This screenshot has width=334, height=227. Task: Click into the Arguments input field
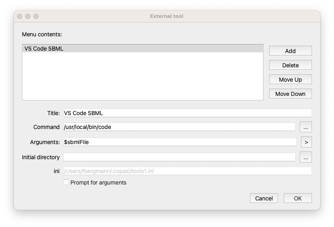coord(180,142)
